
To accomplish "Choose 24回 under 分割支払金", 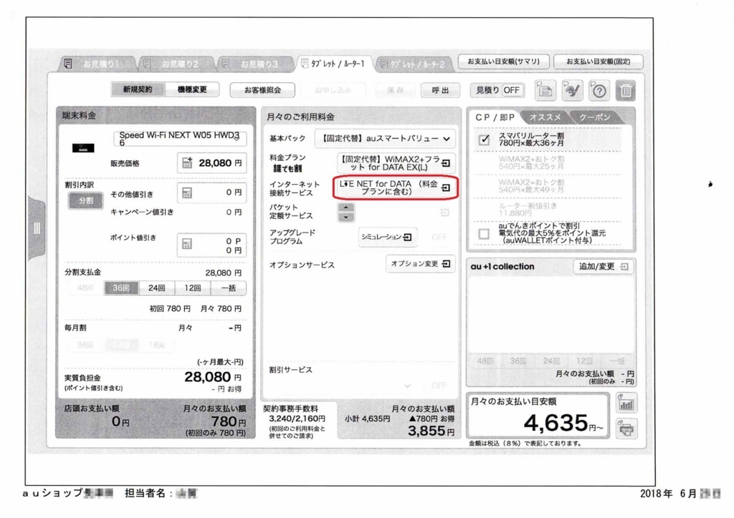I will (x=156, y=288).
